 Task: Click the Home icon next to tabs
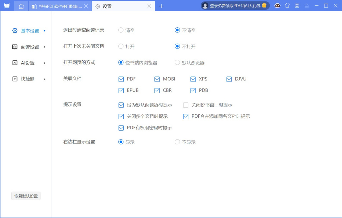coord(21,6)
